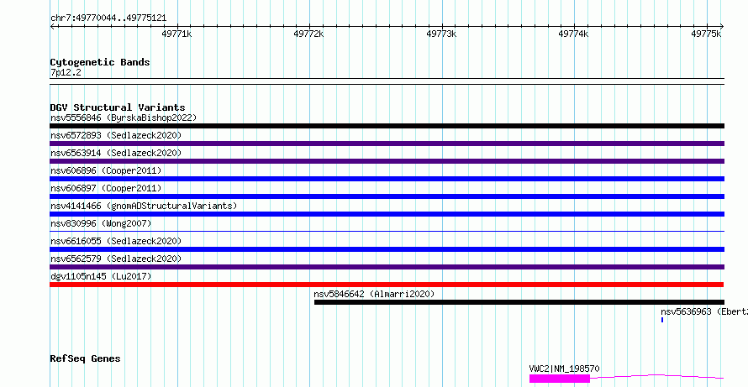Open the nsv606896 (Cooper2011) variant label

tap(106, 170)
